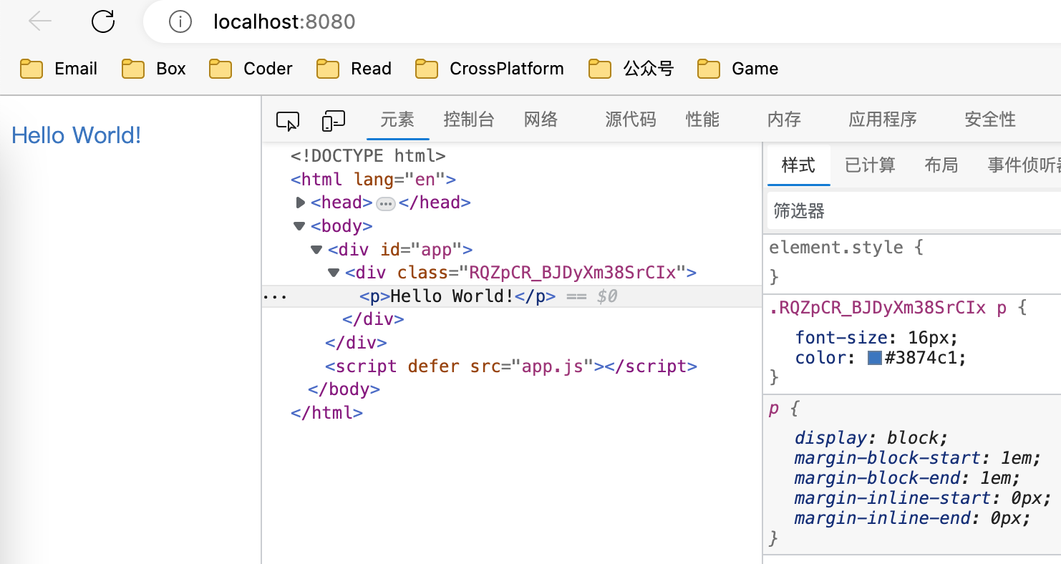Select the 布局 layout subtab
Screen dimensions: 1061x564
(x=941, y=165)
